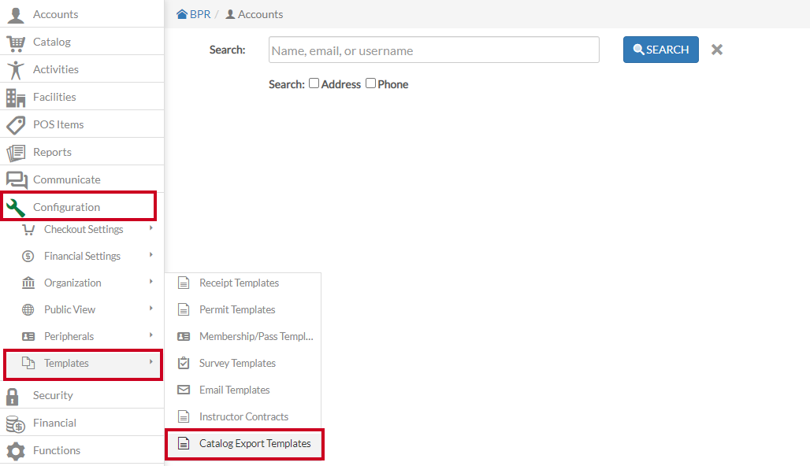
Task: Click the blue SEARCH button
Action: [x=661, y=50]
